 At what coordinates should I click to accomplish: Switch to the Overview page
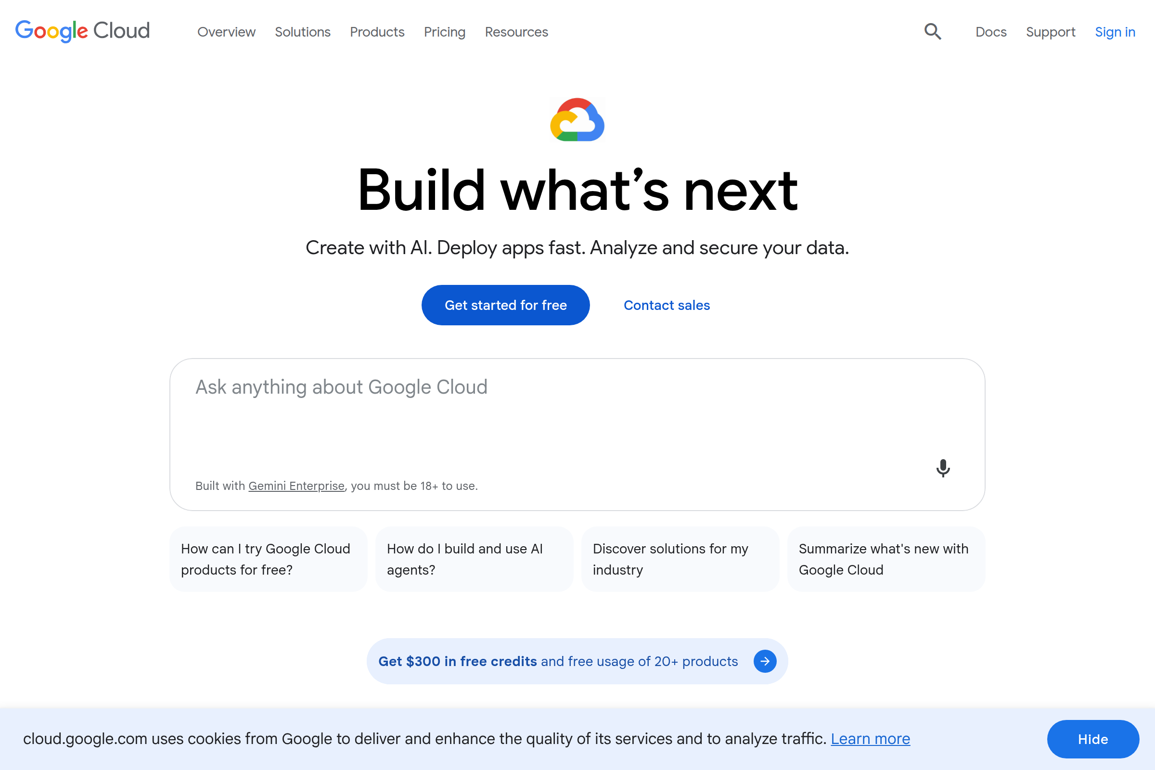tap(226, 32)
